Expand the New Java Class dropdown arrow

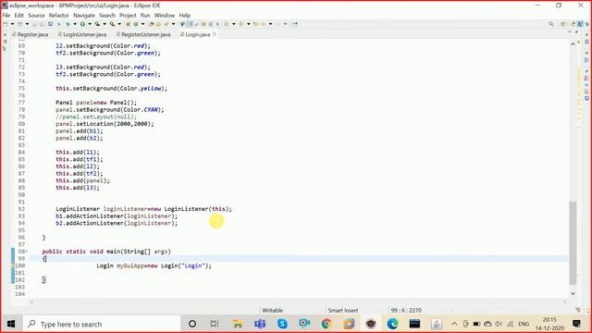coord(142,24)
